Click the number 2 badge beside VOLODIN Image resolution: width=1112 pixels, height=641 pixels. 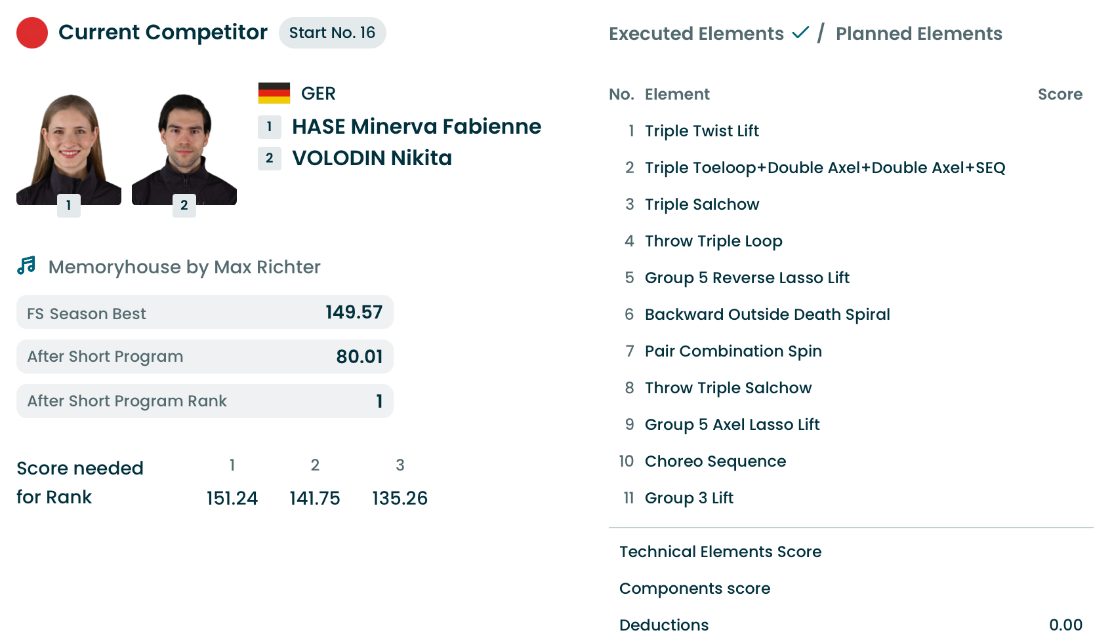(x=270, y=158)
